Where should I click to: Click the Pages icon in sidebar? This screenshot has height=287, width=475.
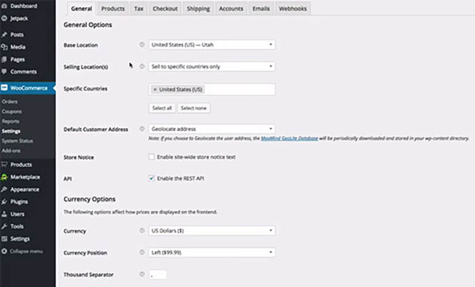pyautogui.click(x=4, y=60)
